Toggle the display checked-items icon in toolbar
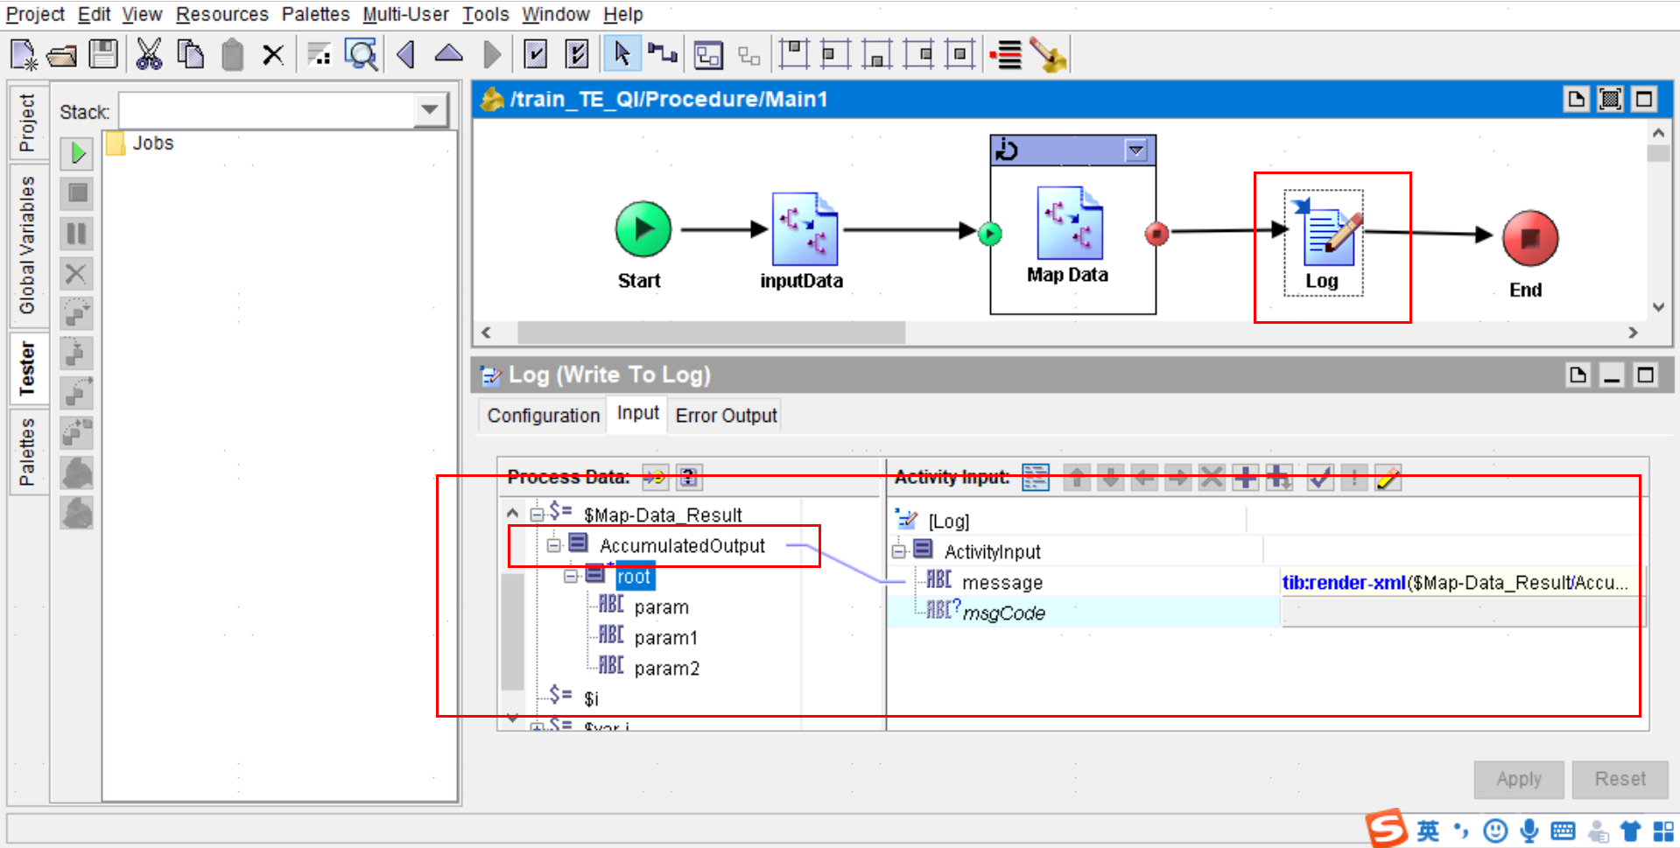Screen dimensions: 1680x848 point(537,53)
